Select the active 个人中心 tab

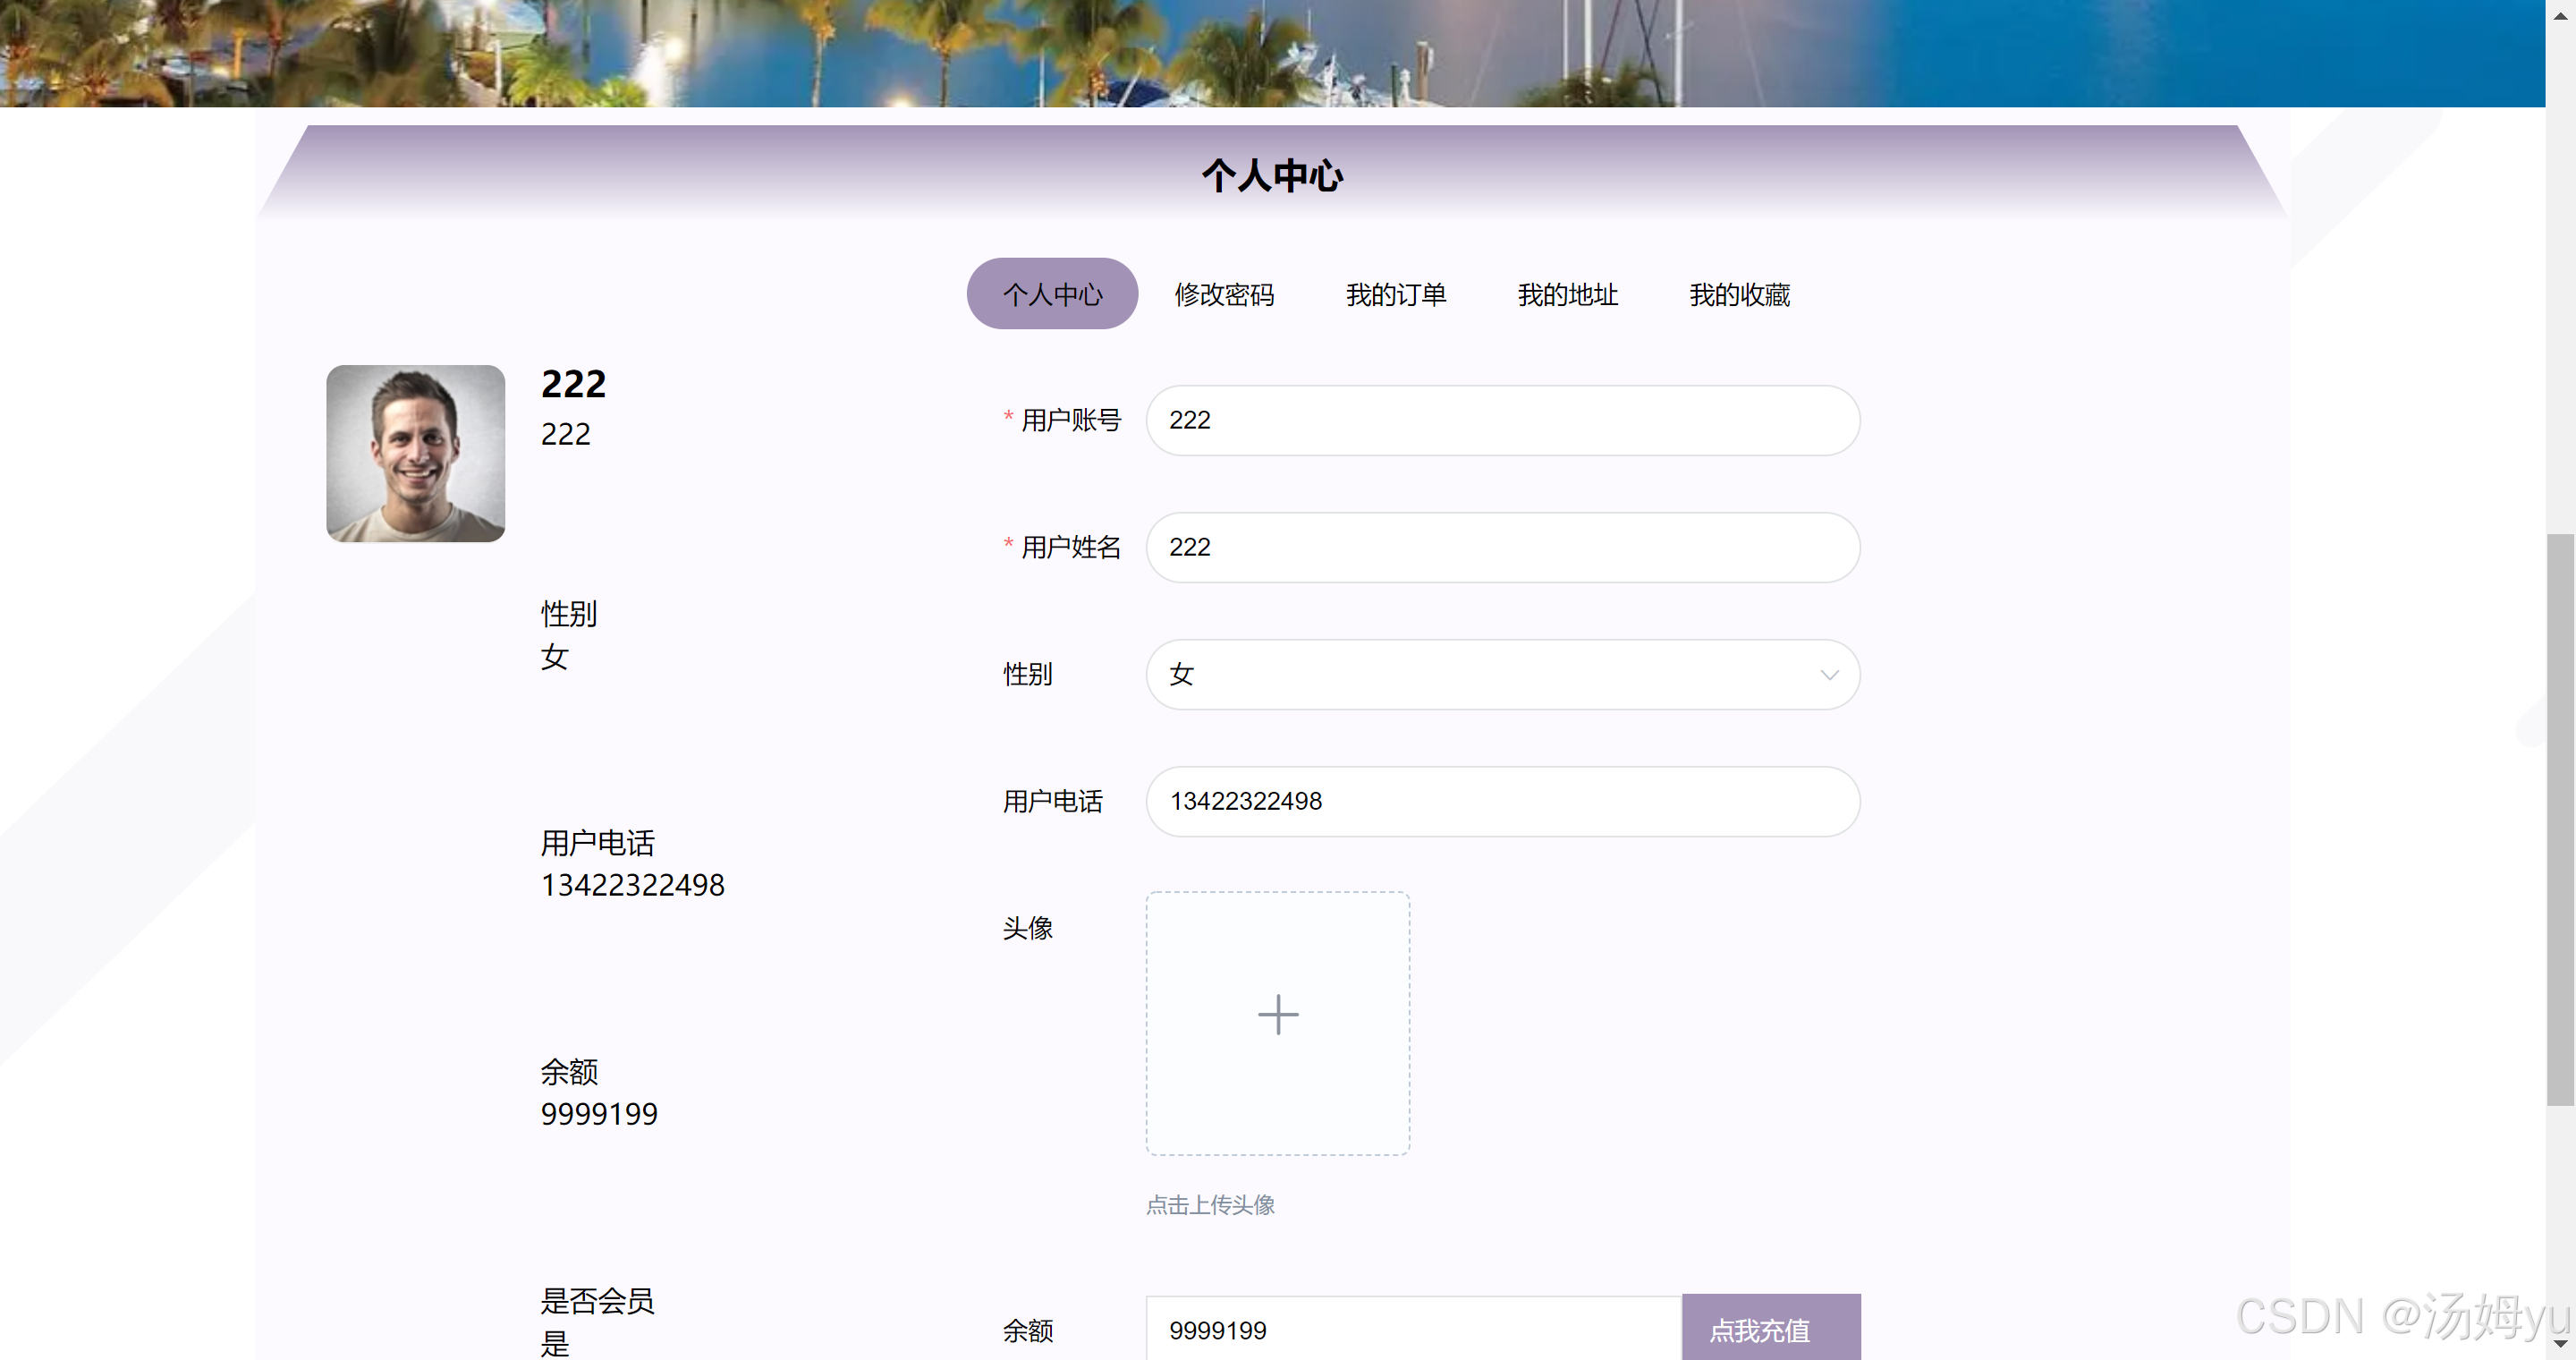pos(1052,294)
